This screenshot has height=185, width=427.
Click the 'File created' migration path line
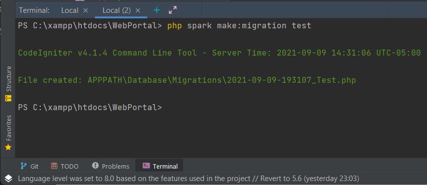click(187, 80)
